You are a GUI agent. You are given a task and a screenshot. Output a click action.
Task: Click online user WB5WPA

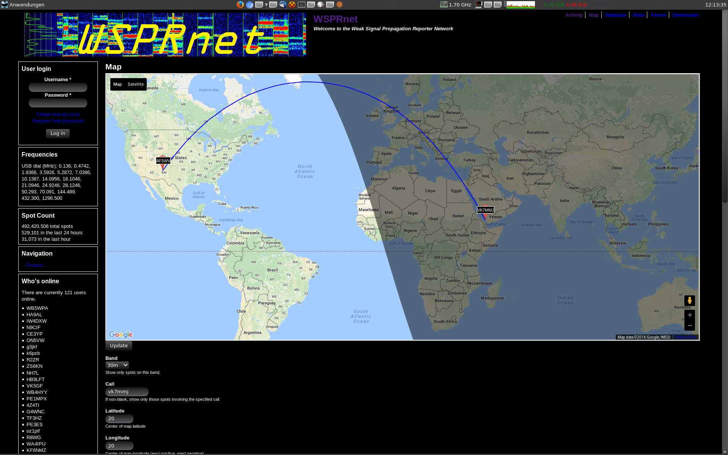tap(37, 308)
